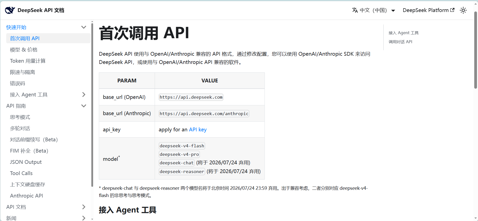Click the DeepSeek API 文档 title
The height and width of the screenshot is (221, 478).
41,10
